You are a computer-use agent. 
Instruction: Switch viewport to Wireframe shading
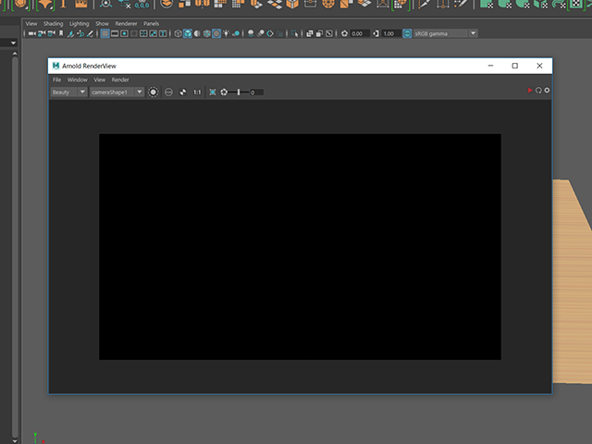178,33
